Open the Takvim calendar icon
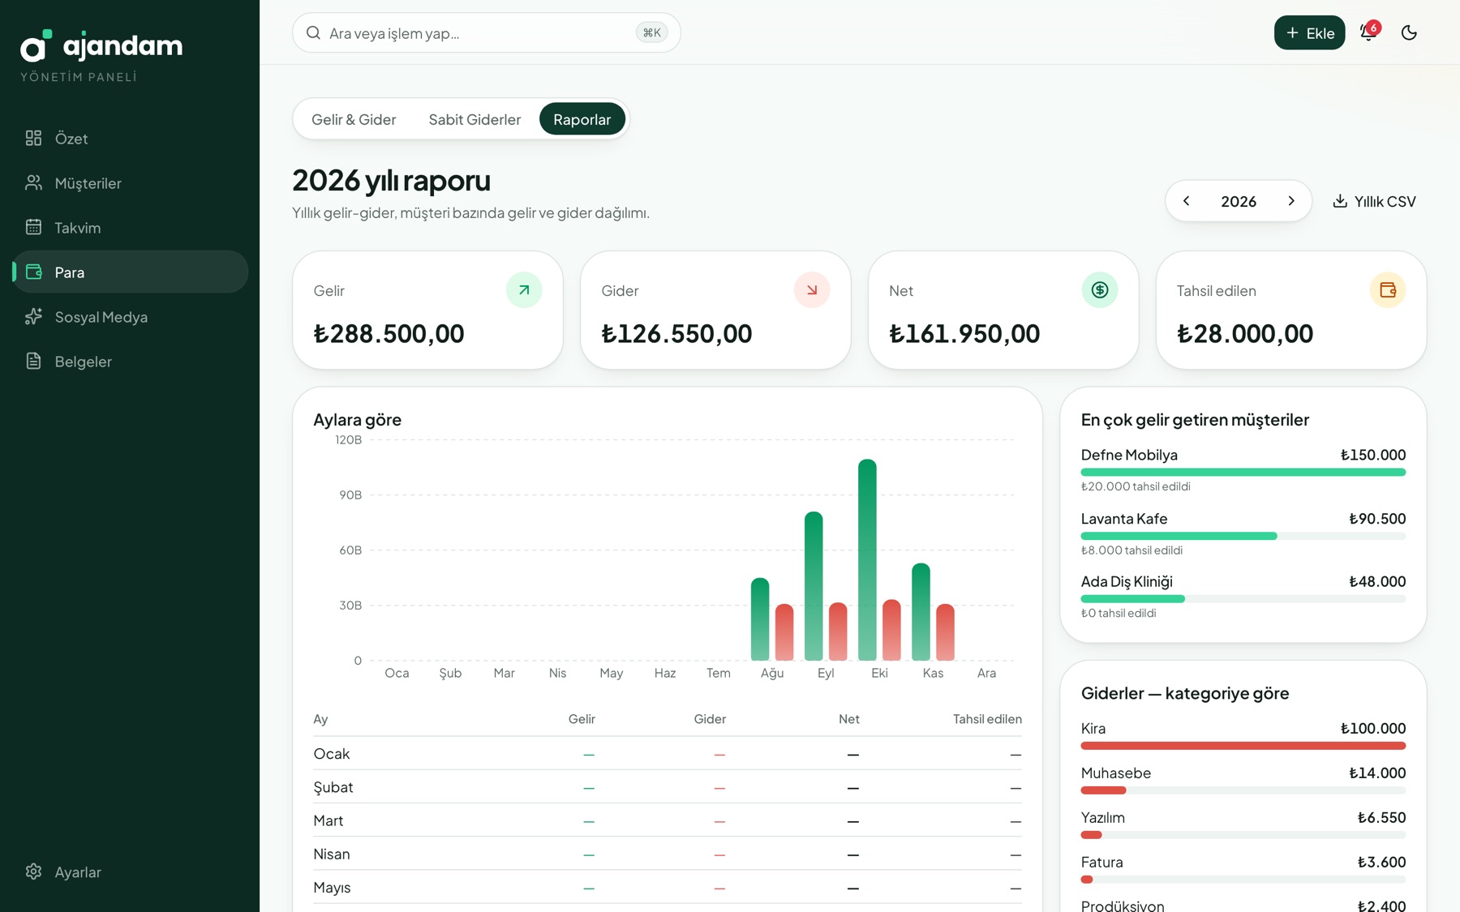The height and width of the screenshot is (912, 1460). point(33,227)
